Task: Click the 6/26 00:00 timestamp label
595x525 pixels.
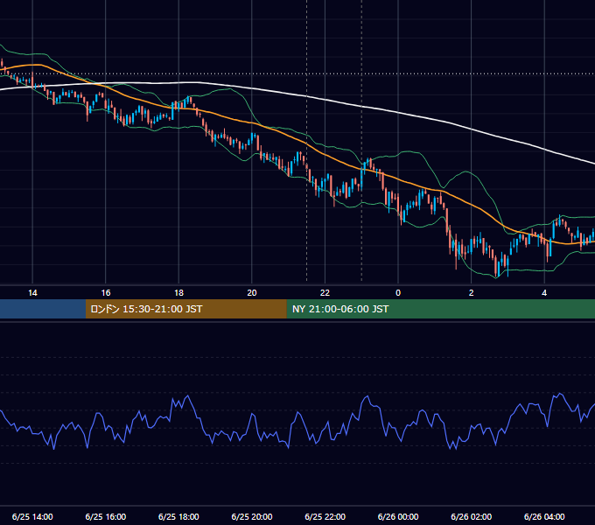Action: tap(398, 516)
